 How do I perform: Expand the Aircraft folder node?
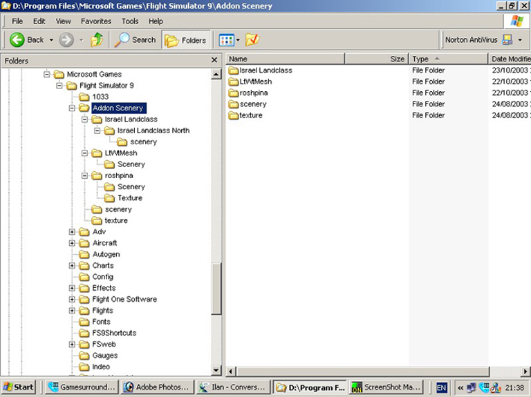pyautogui.click(x=72, y=243)
